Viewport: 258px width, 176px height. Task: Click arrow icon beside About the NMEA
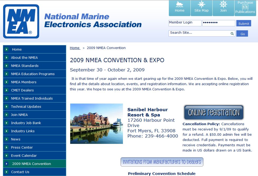point(7,57)
